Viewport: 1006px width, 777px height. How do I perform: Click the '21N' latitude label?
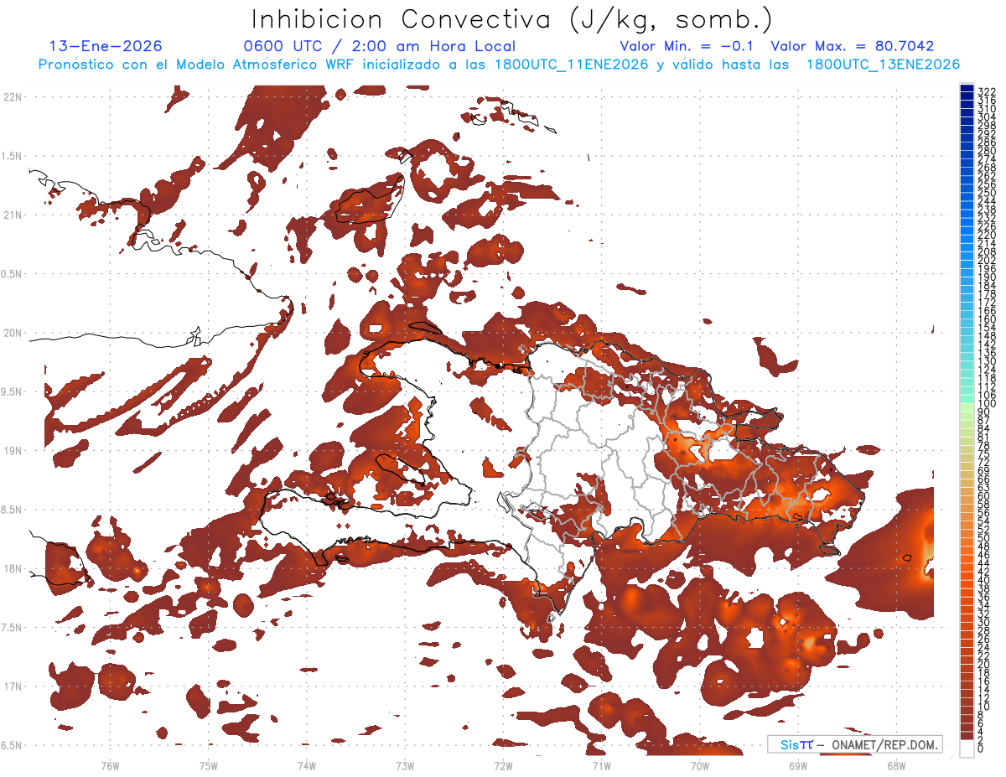[13, 215]
